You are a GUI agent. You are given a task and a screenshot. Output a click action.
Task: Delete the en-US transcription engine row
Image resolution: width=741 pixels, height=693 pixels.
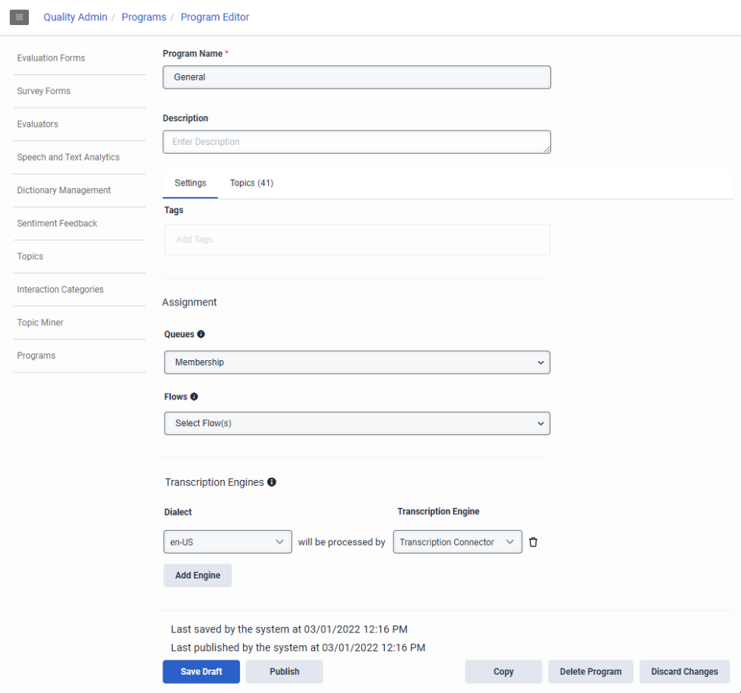coord(533,542)
